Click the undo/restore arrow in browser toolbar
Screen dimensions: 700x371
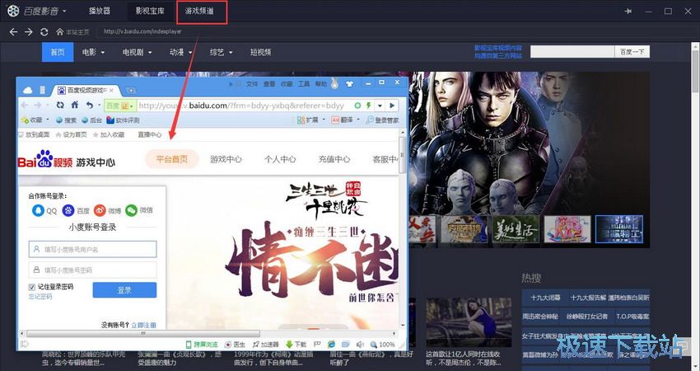(x=89, y=106)
